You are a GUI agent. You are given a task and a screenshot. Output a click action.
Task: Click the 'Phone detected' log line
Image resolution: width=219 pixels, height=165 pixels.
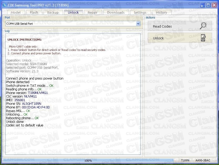point(18,82)
